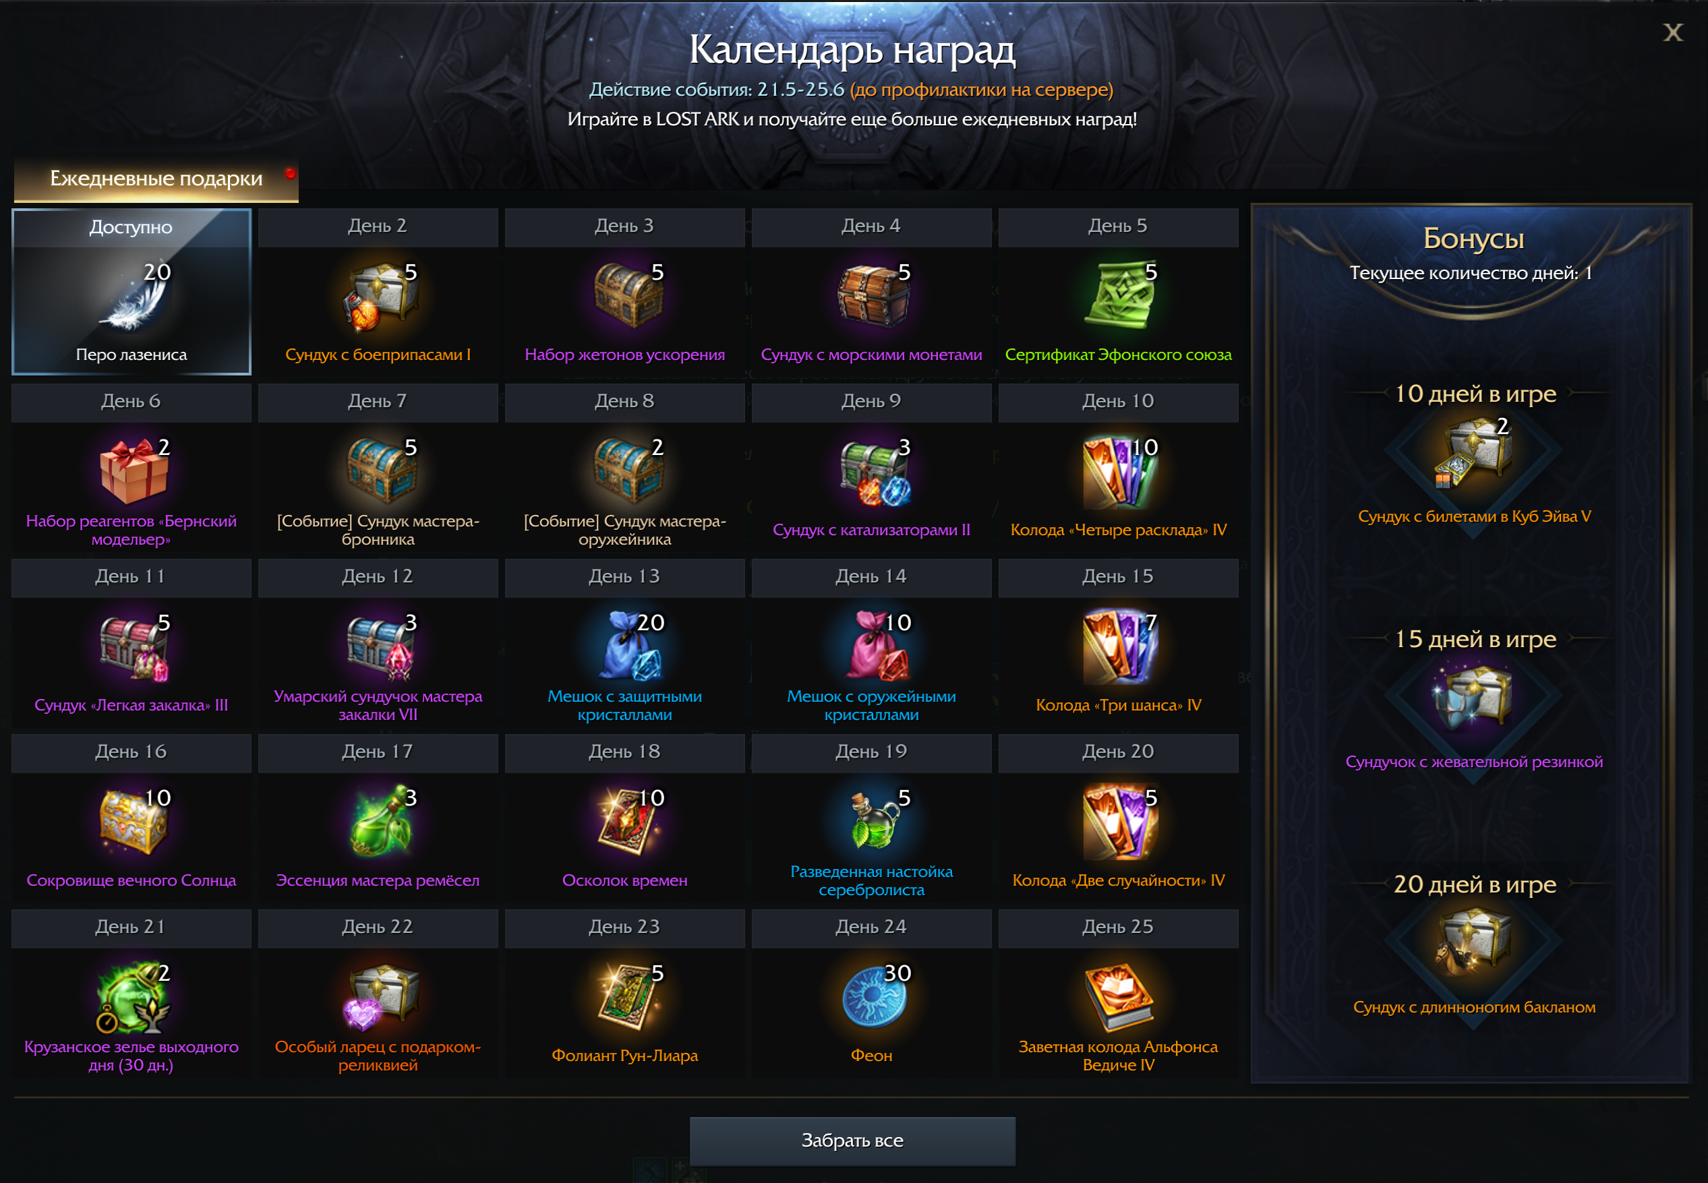The width and height of the screenshot is (1708, 1183).
Task: Select the Сундук с длинноногим бакланом bonus
Action: pos(1474,942)
